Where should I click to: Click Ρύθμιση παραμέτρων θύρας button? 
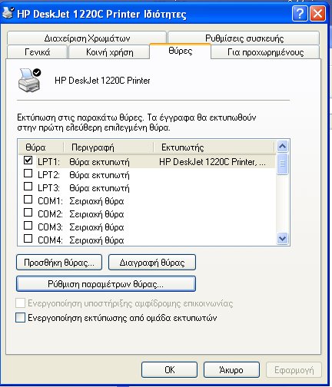point(106,284)
